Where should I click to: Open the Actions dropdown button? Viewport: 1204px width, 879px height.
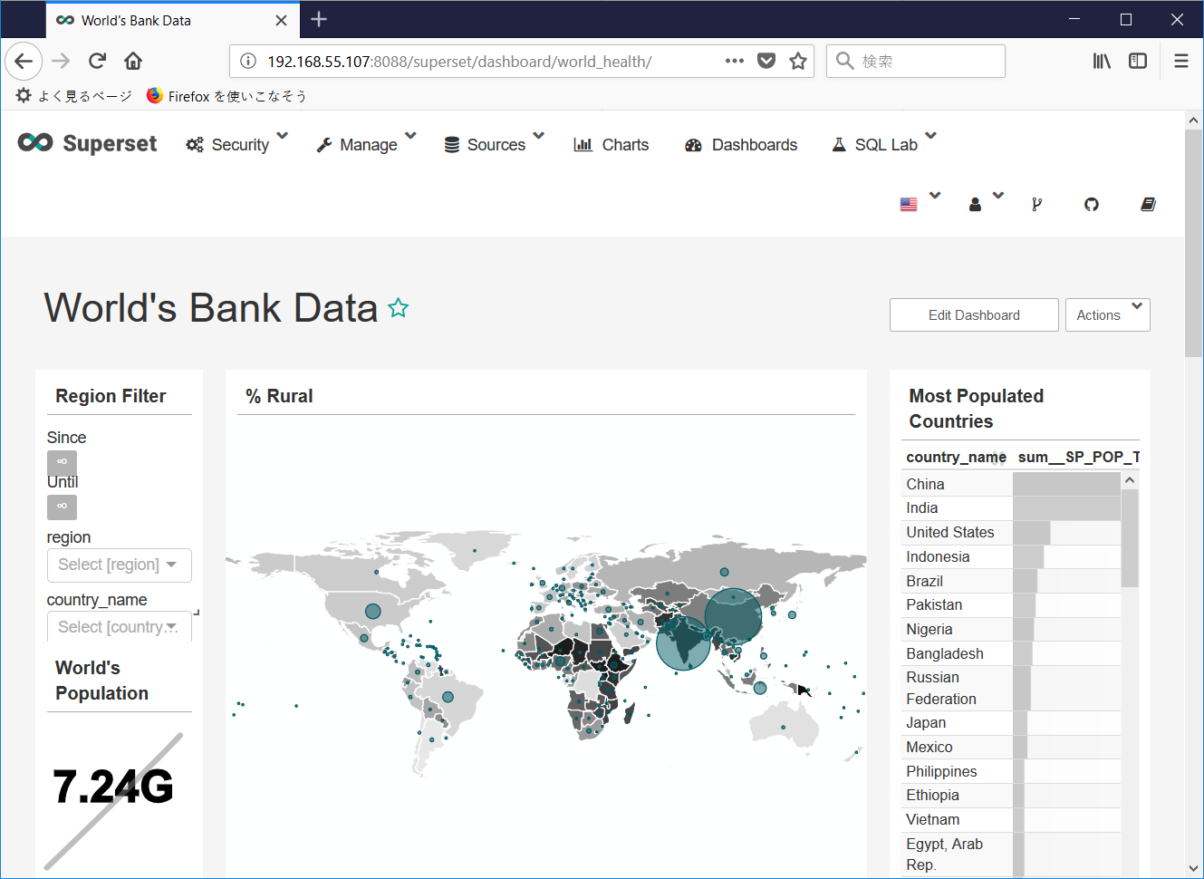coord(1107,315)
